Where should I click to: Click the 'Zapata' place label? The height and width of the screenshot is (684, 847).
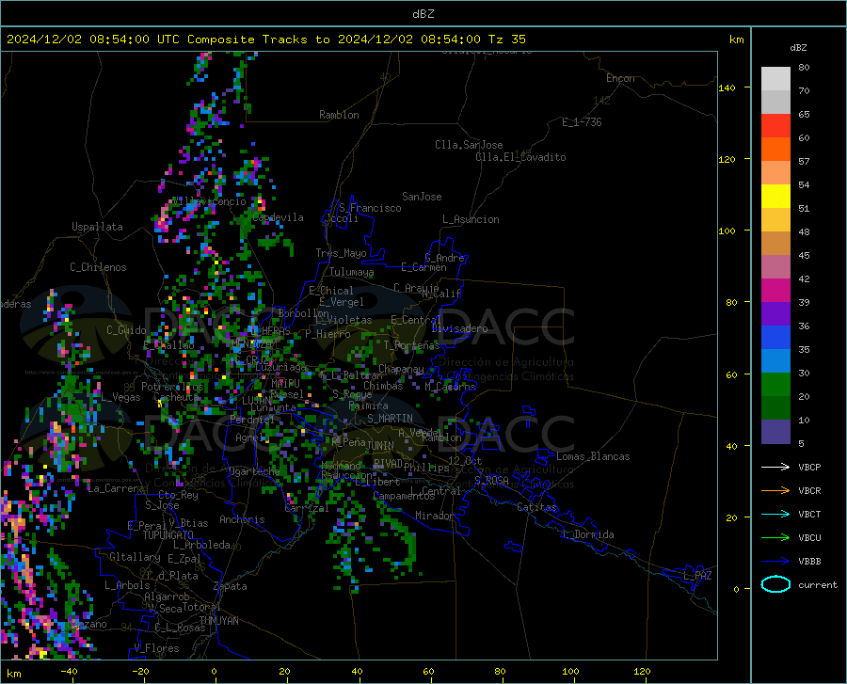[231, 586]
